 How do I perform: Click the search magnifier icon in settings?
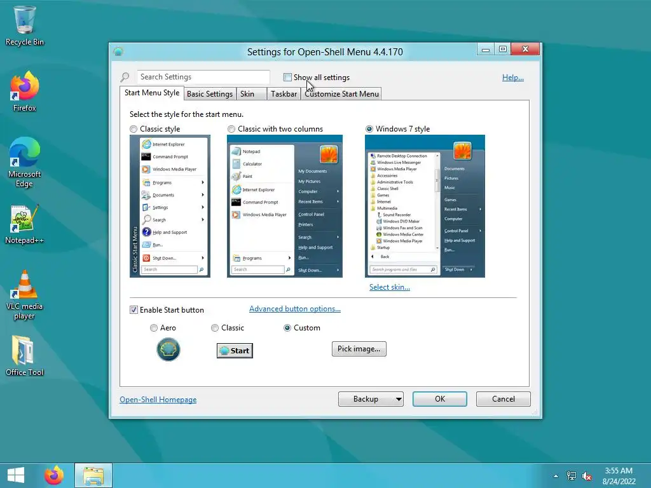(125, 77)
